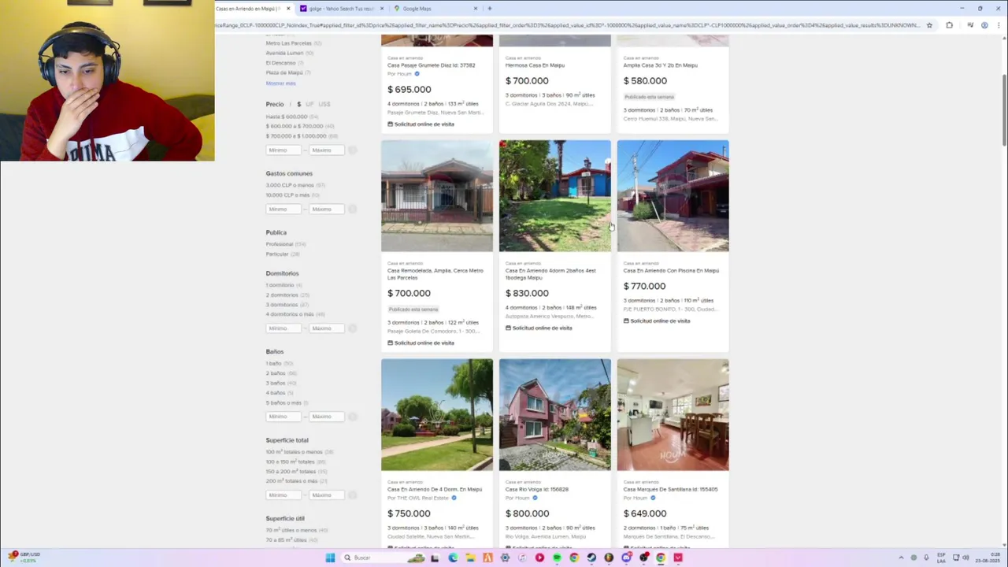The image size is (1008, 567).
Task: Open the Steam taskbar icon
Action: pos(591,558)
